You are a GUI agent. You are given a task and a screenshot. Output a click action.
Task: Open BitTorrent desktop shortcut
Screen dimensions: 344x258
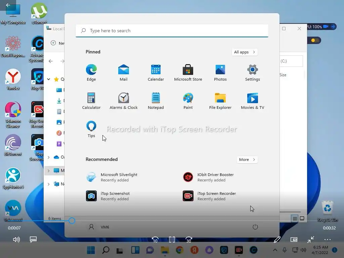[13, 145]
